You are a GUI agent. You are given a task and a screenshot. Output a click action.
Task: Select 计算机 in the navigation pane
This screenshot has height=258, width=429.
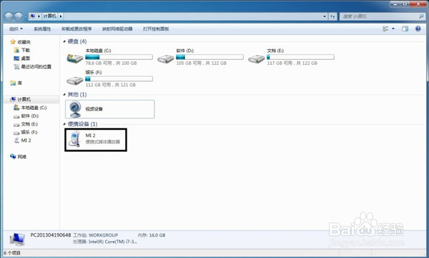pos(21,99)
